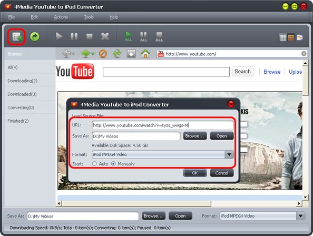Click the vertical scrollbar down arrow
Viewport: 313px width, 236px height.
(305, 198)
